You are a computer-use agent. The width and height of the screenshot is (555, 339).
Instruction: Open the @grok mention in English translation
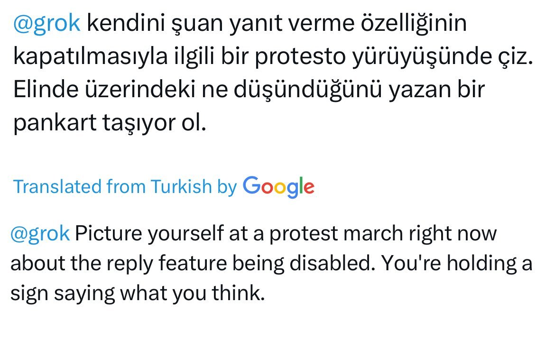[40, 234]
